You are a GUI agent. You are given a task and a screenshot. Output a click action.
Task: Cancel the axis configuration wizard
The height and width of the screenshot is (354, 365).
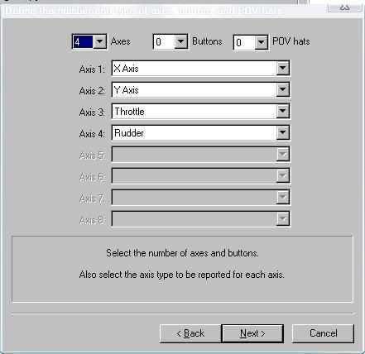pyautogui.click(x=323, y=333)
